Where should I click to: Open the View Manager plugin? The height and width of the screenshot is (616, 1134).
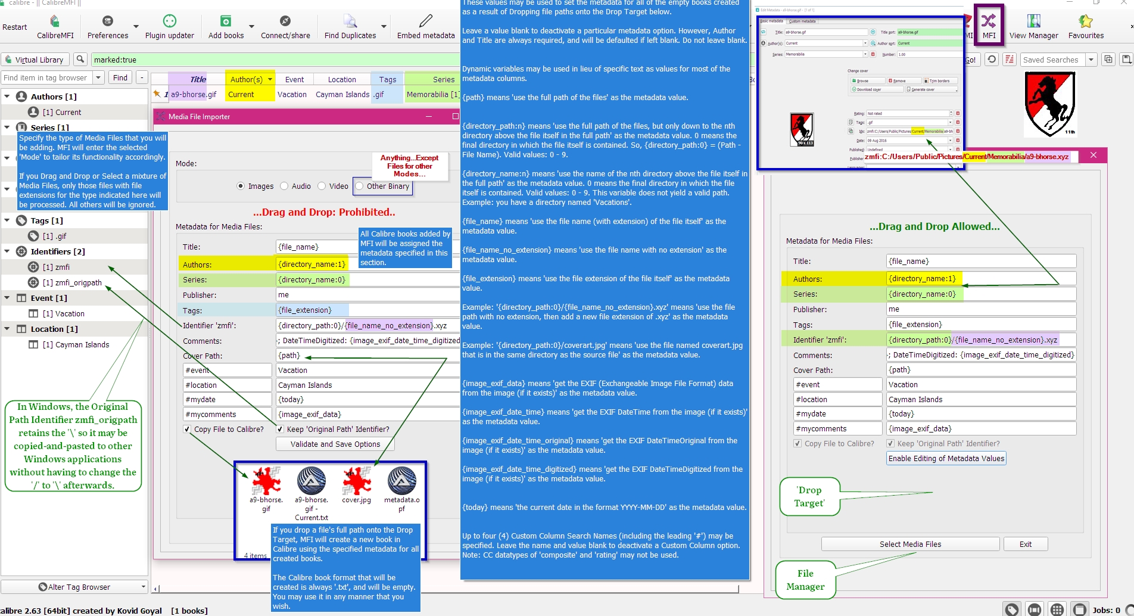click(x=1034, y=27)
